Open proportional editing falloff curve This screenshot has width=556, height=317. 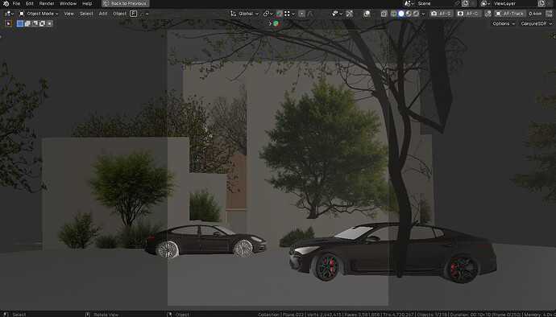point(310,14)
